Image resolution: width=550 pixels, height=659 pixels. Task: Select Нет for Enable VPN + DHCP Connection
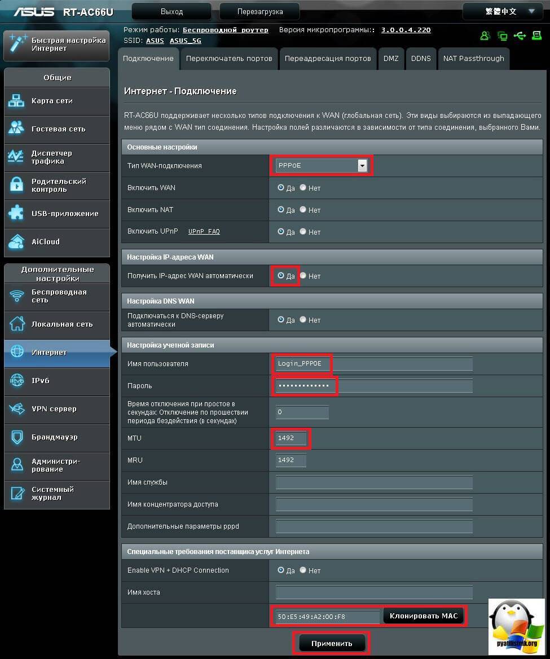(303, 570)
